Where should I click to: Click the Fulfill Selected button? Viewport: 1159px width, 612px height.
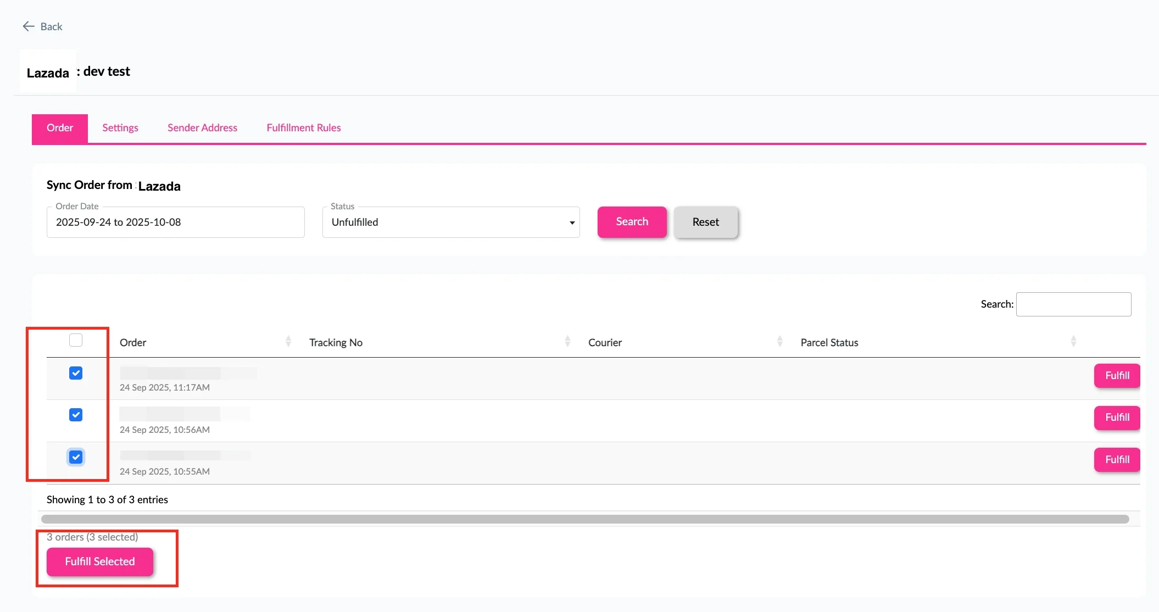coord(100,561)
